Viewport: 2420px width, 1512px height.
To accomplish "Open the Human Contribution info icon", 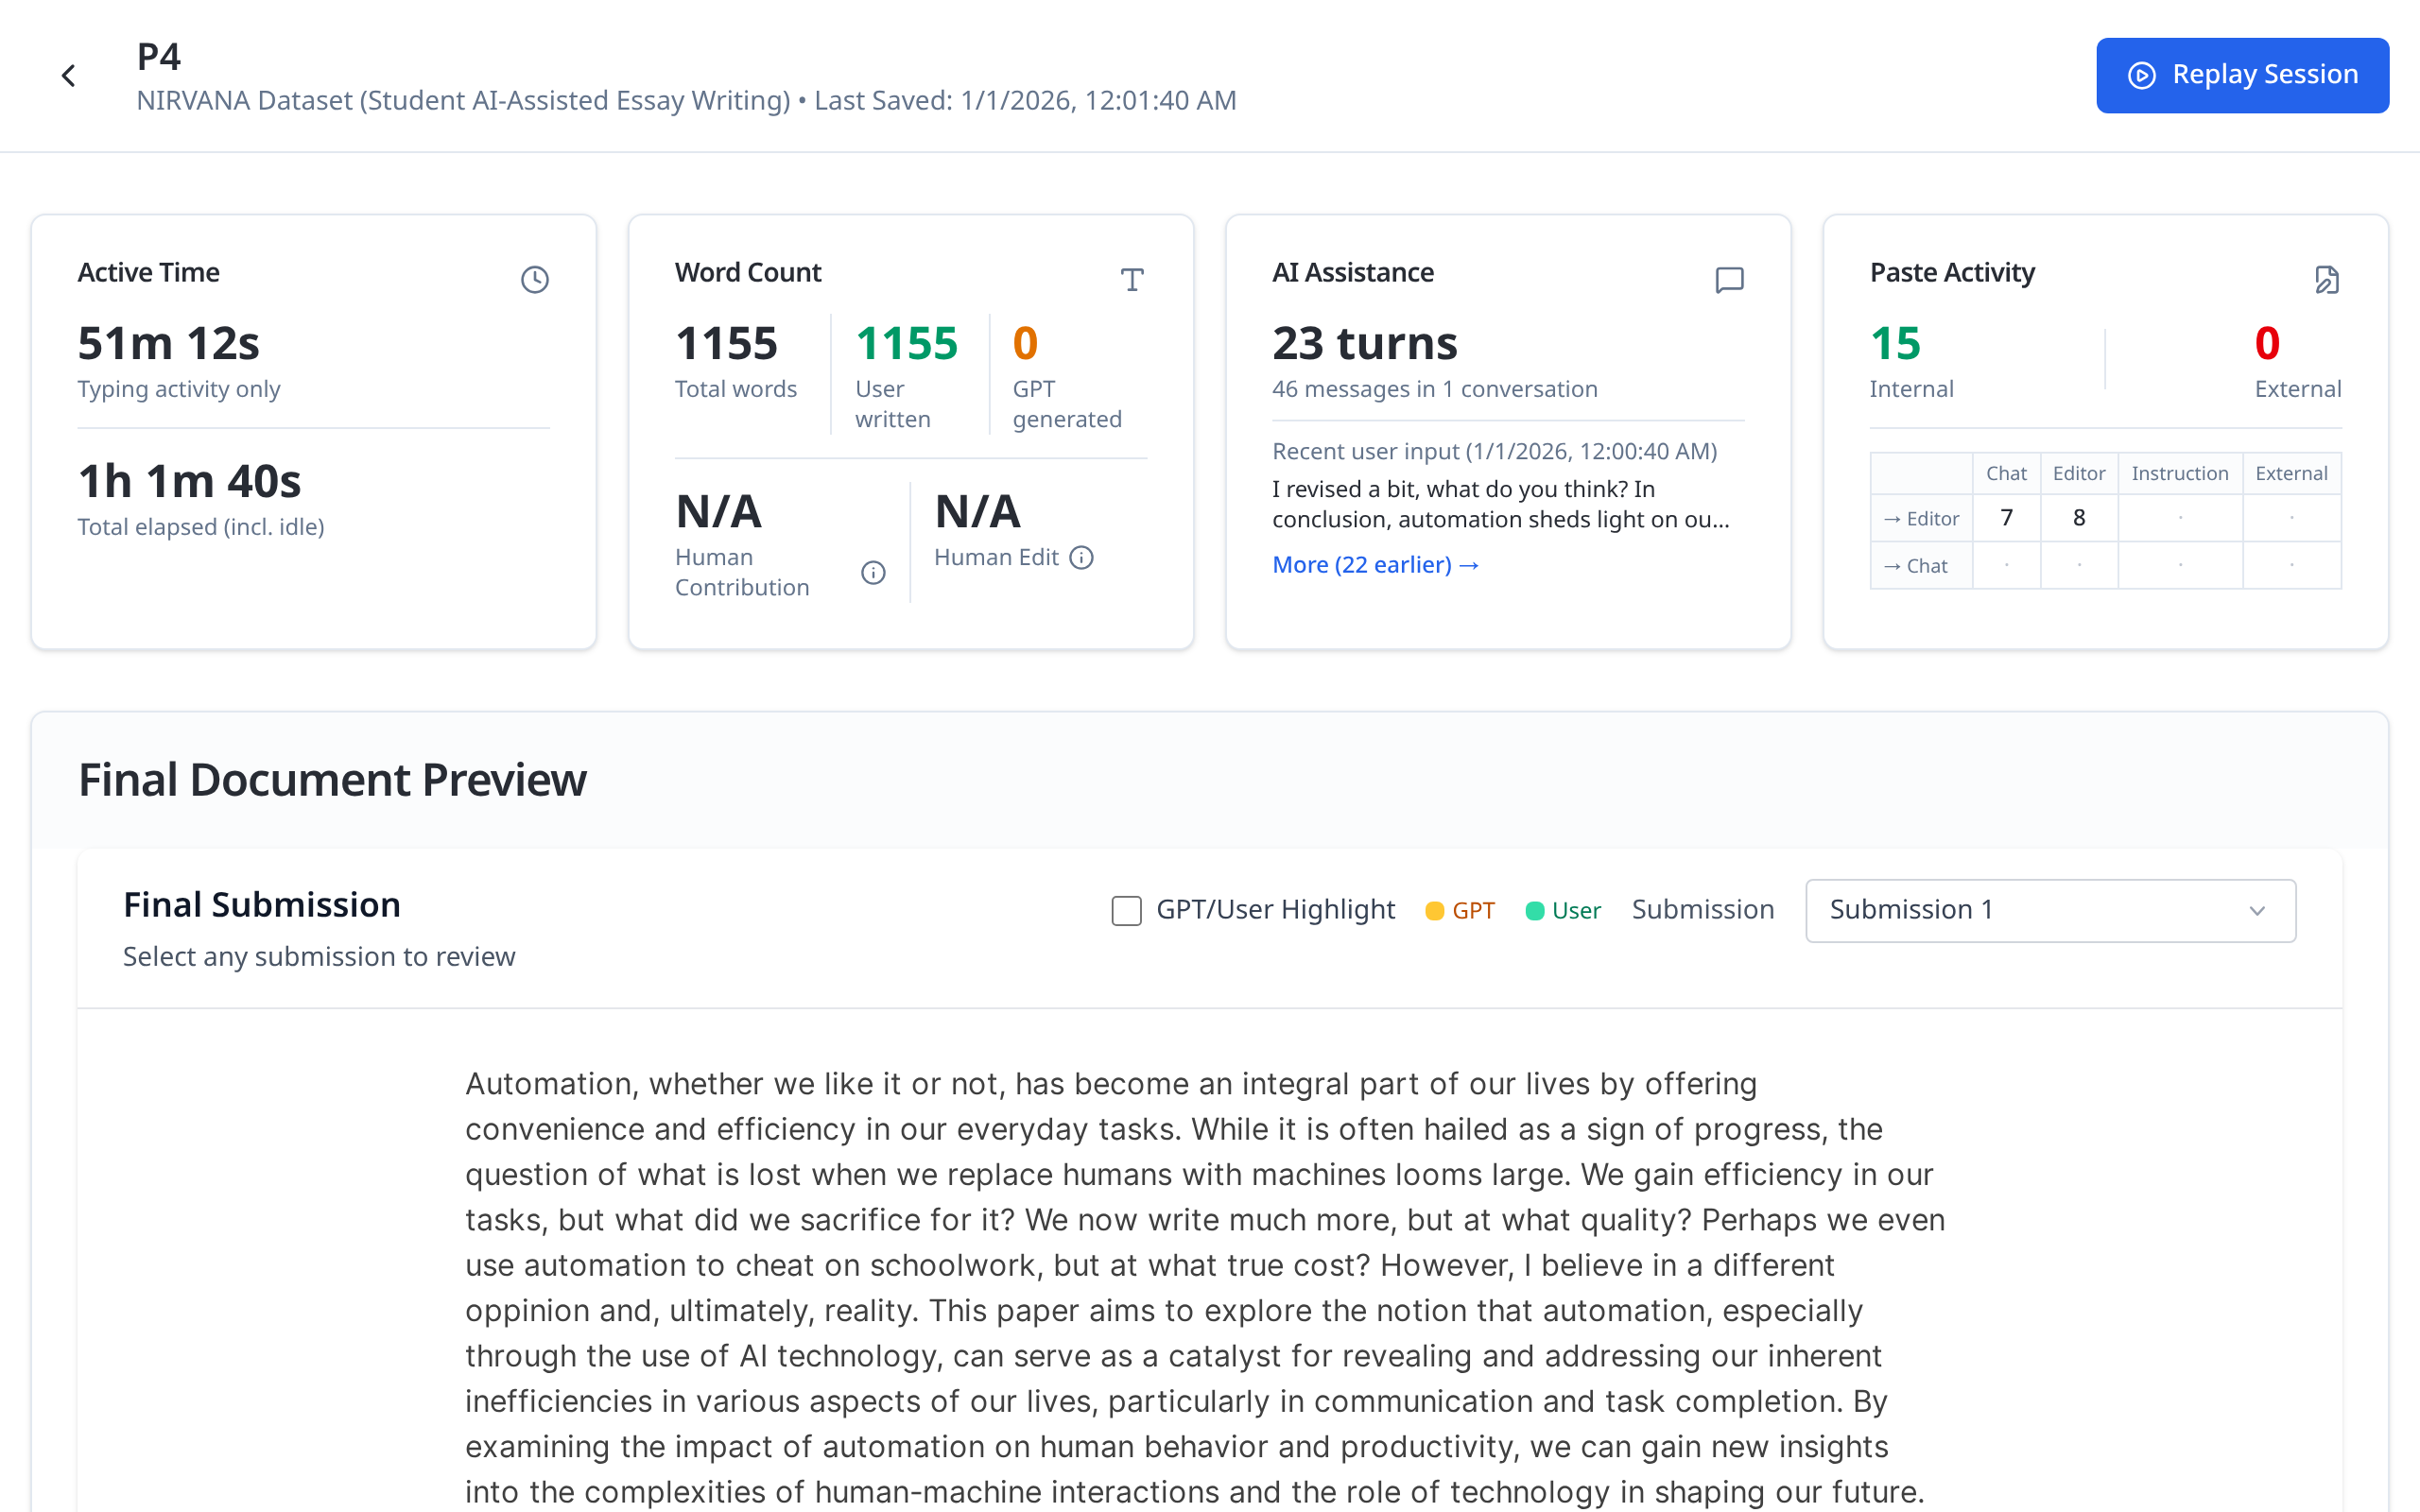I will (873, 572).
